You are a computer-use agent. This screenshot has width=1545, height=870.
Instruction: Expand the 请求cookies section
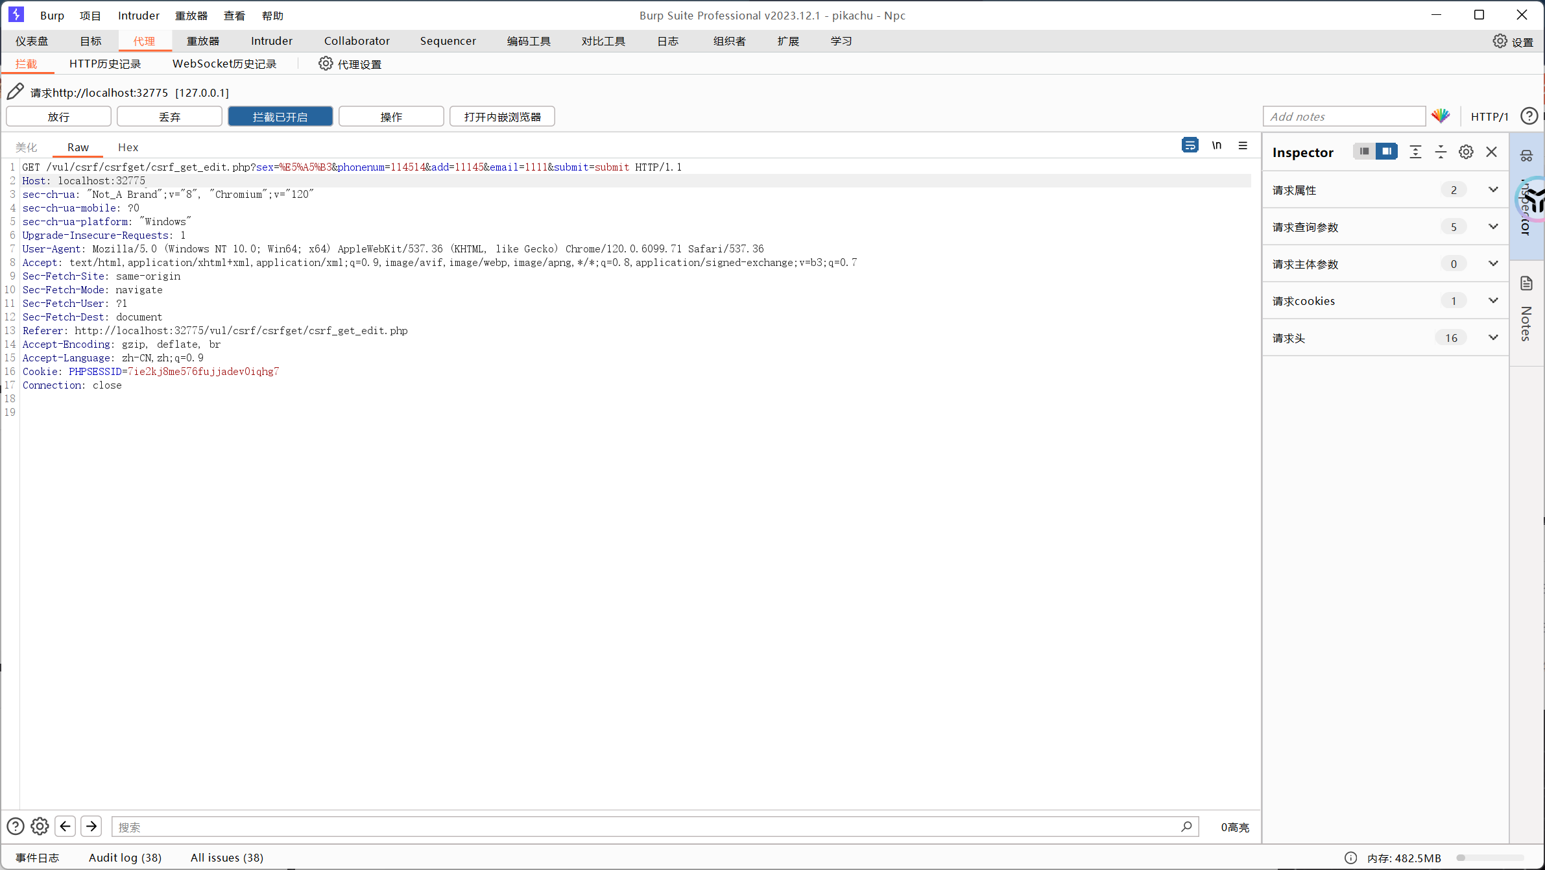(x=1493, y=300)
